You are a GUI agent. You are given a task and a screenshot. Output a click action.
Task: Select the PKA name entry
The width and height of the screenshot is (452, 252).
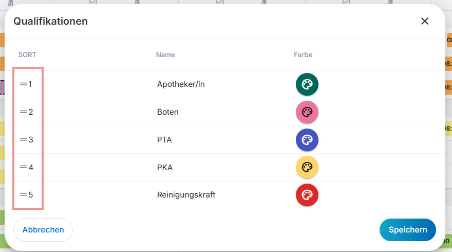point(165,168)
